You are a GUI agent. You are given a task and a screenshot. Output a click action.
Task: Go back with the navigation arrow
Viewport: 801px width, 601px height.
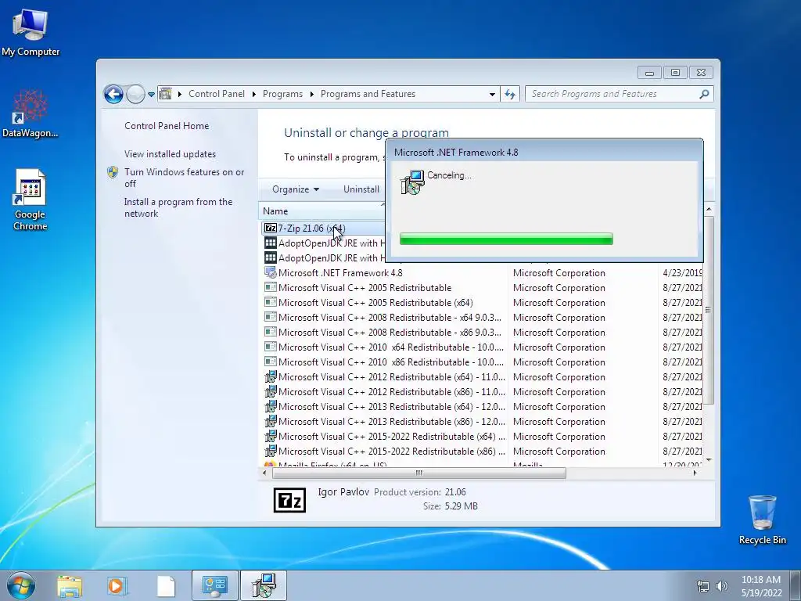point(113,94)
